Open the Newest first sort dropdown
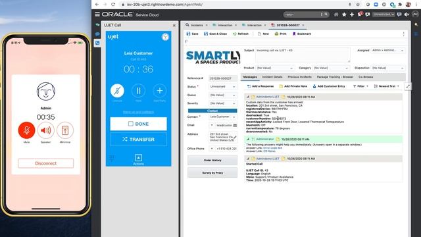 click(387, 86)
